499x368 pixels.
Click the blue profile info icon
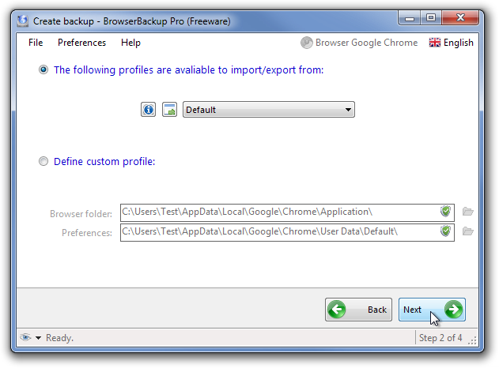pos(148,110)
